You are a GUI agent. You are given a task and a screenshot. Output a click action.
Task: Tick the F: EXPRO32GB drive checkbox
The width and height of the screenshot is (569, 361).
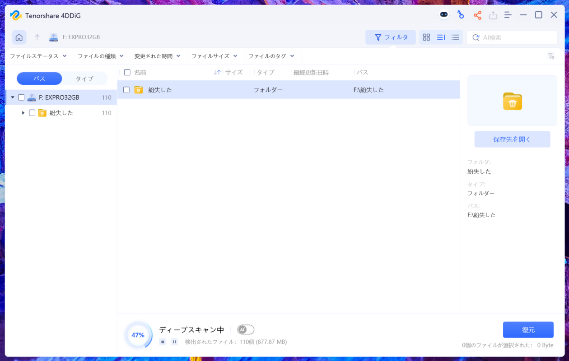point(21,97)
